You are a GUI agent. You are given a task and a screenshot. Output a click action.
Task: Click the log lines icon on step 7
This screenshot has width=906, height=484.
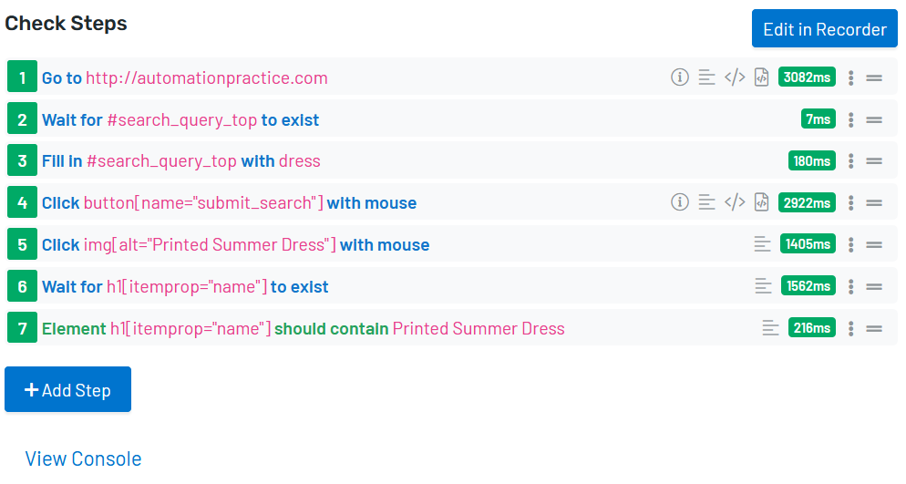771,328
